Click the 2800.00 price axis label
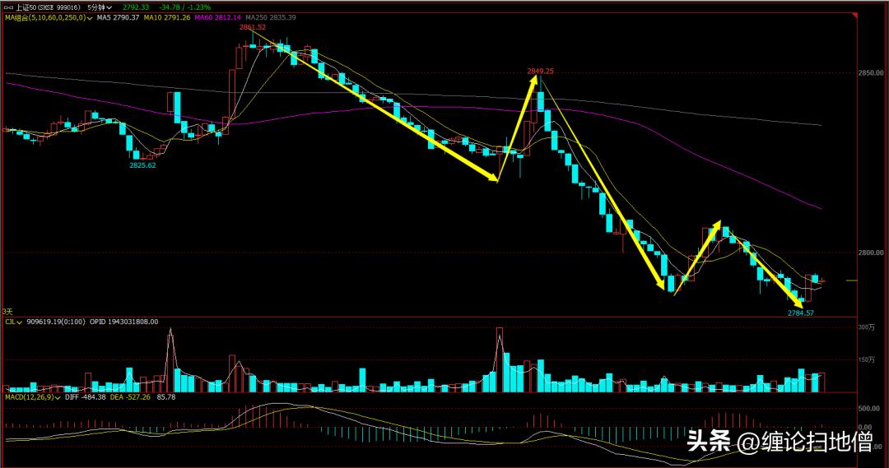 click(871, 253)
